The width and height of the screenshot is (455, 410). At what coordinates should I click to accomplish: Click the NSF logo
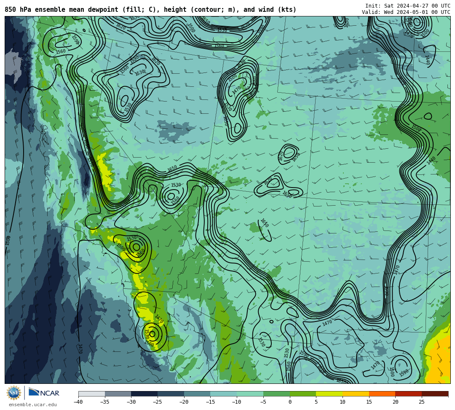tap(13, 393)
